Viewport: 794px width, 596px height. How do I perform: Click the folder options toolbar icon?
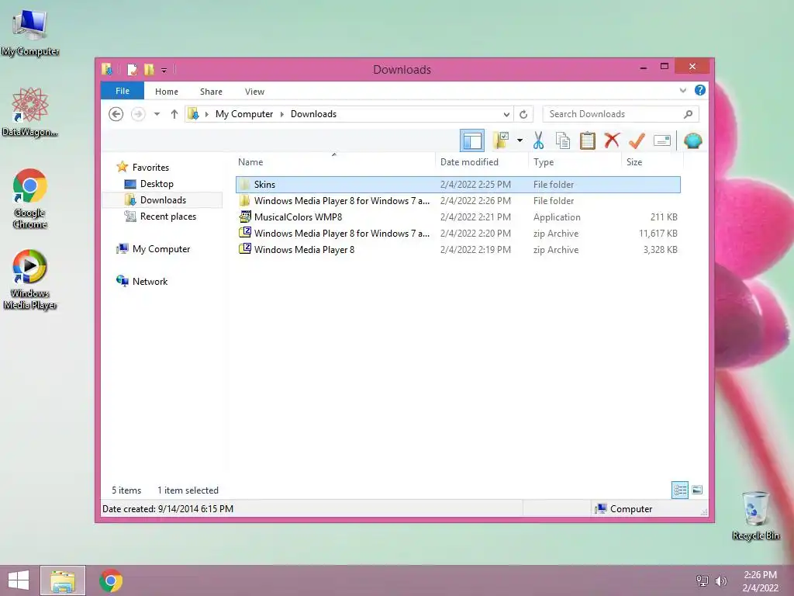[x=501, y=140]
